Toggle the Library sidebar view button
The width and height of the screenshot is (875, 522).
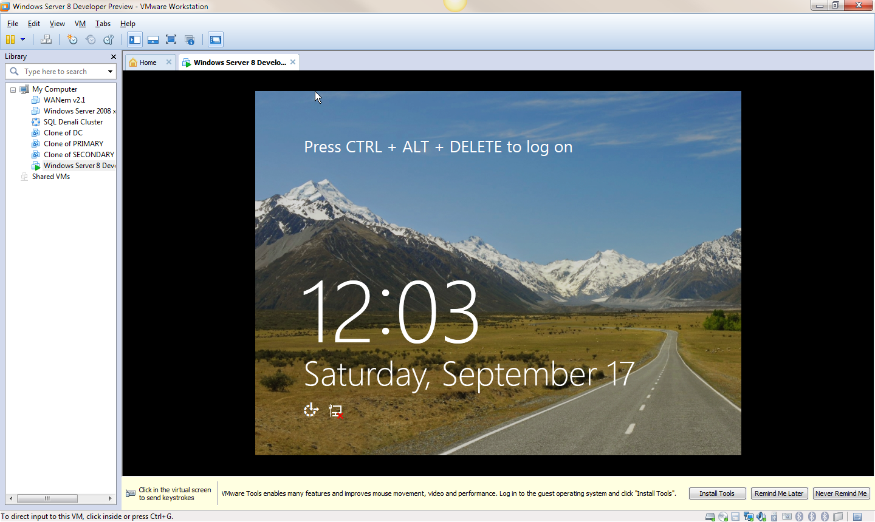tap(135, 39)
